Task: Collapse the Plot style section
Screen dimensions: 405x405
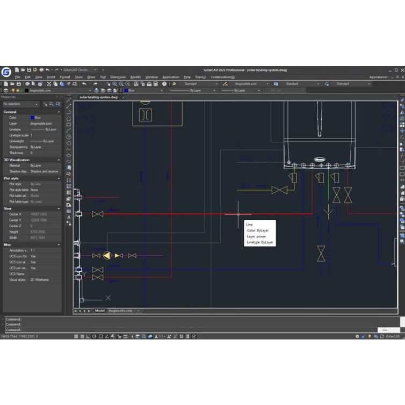Action: 59,178
